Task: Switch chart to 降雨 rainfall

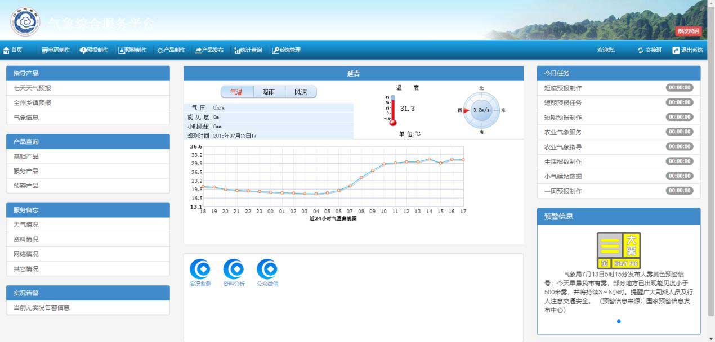Action: (x=269, y=92)
